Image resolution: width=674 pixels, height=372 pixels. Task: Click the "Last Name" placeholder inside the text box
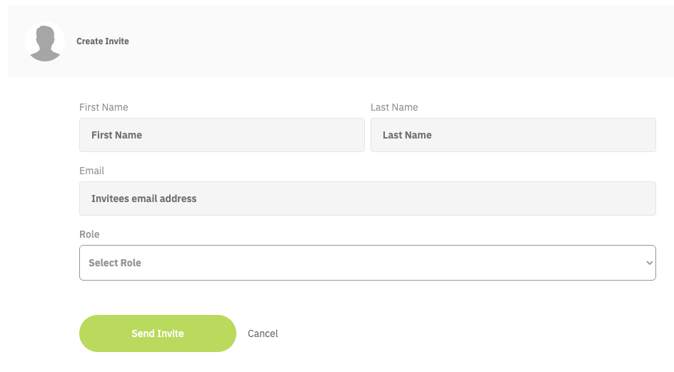click(407, 135)
